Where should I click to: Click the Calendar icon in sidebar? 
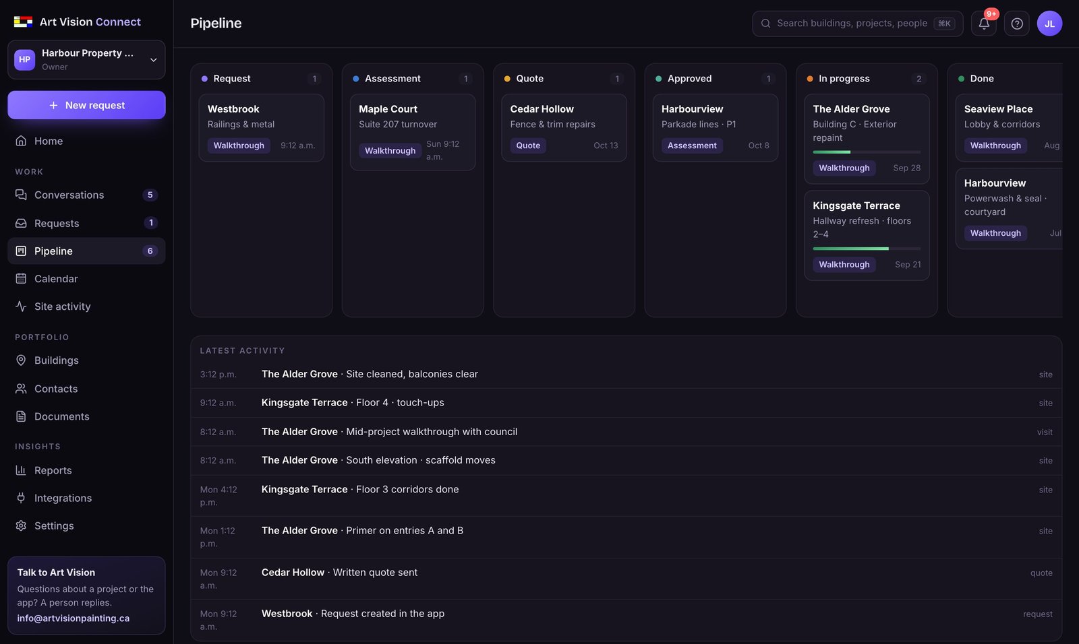tap(21, 279)
